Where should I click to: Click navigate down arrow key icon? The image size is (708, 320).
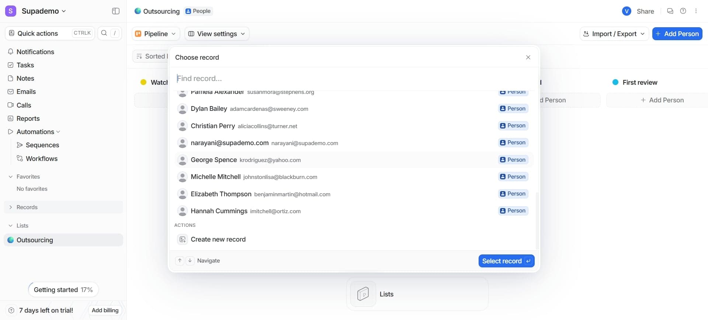[x=190, y=260]
